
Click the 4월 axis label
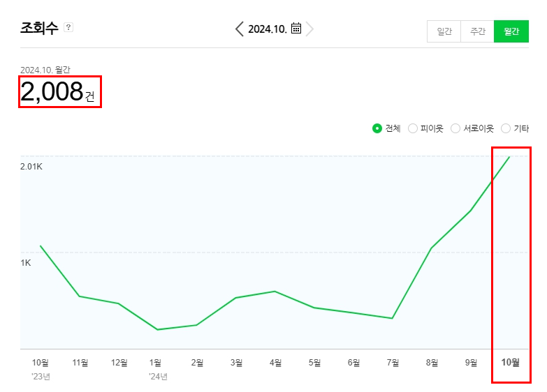pyautogui.click(x=275, y=363)
